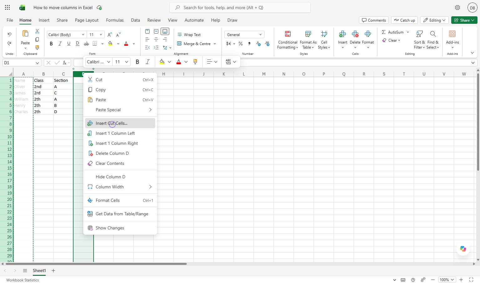
Task: Apply percent style number format
Action: tap(241, 44)
